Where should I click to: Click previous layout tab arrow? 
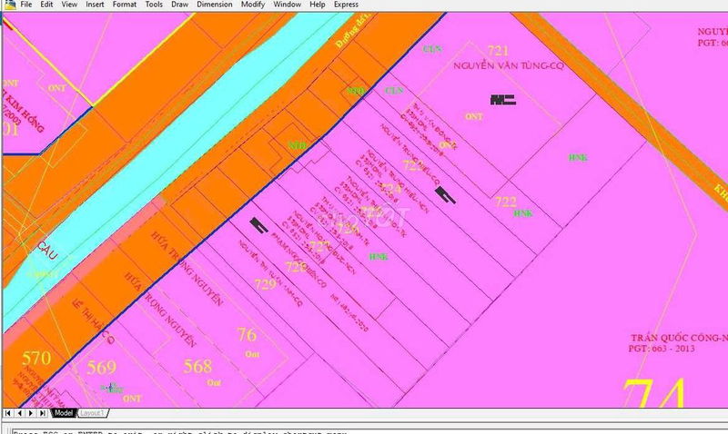point(20,413)
